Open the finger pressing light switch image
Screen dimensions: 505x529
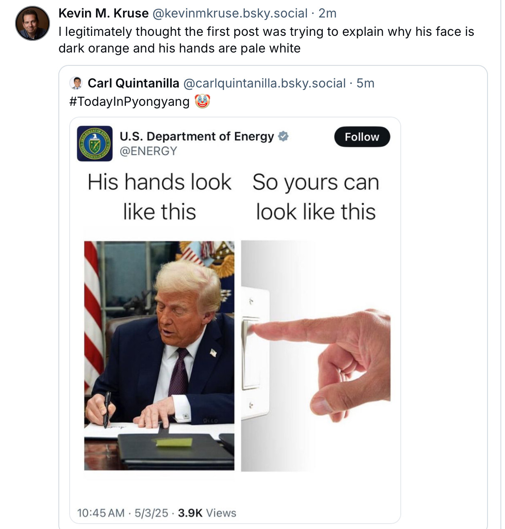(x=316, y=355)
